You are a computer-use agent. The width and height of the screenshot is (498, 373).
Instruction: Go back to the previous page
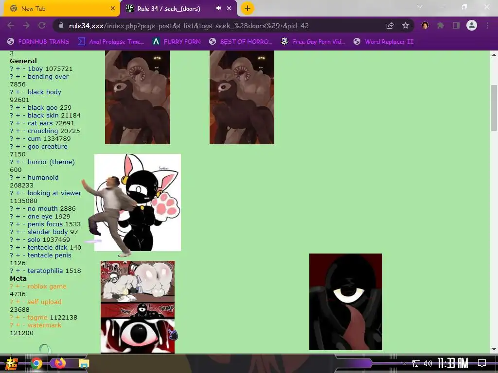pyautogui.click(x=11, y=25)
